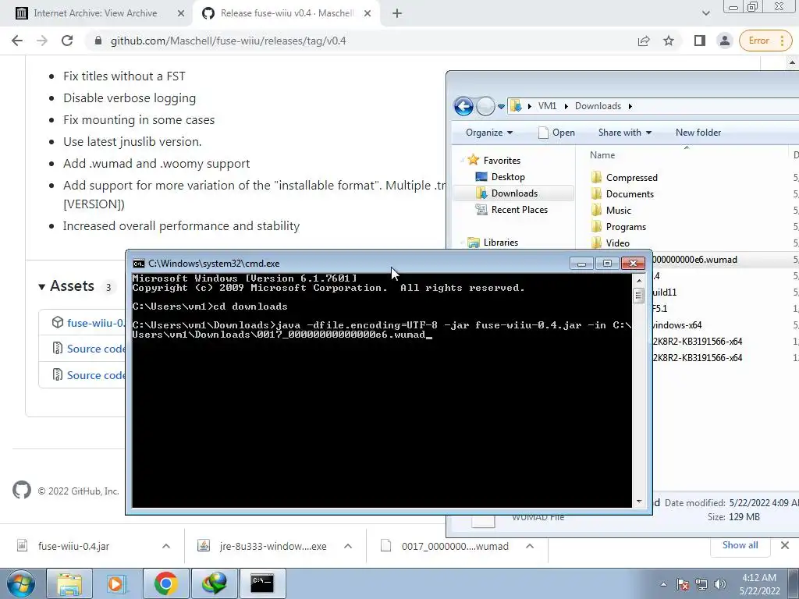The height and width of the screenshot is (599, 799).
Task: Click cmd.exe title bar icon menu
Action: click(139, 264)
